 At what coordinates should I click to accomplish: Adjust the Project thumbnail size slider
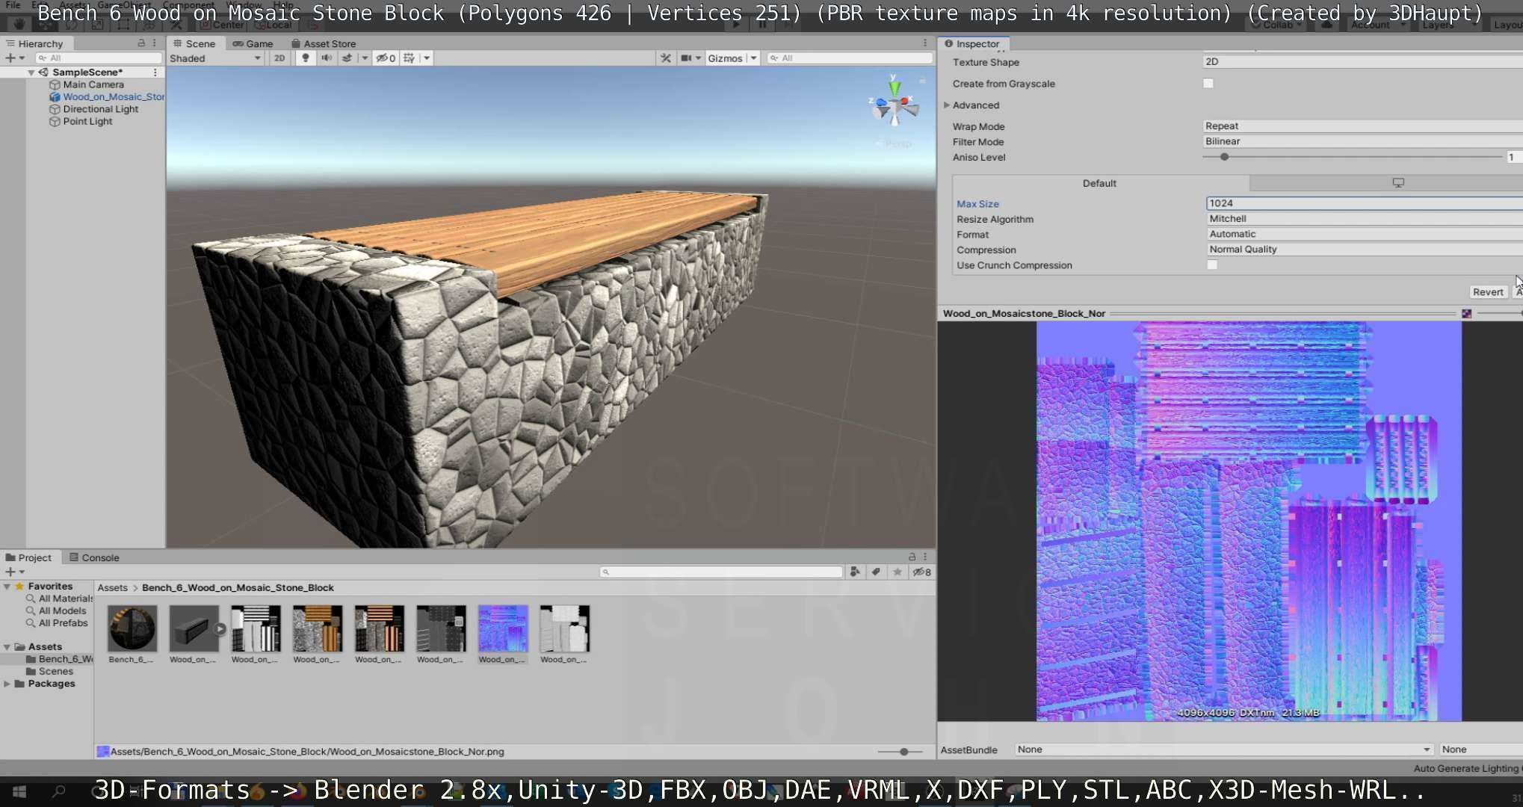pos(903,752)
